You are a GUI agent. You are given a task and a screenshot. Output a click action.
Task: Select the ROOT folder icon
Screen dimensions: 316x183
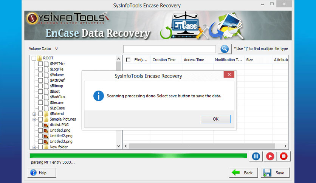pos(39,58)
